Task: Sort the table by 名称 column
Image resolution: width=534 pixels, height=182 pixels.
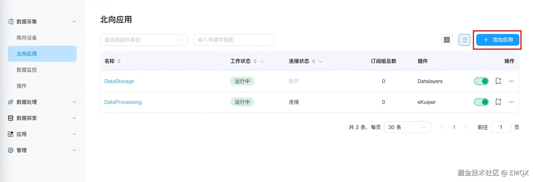Action: coord(119,61)
